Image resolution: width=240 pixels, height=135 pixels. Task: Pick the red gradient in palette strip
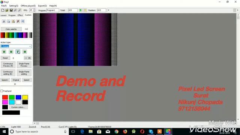[3, 35]
